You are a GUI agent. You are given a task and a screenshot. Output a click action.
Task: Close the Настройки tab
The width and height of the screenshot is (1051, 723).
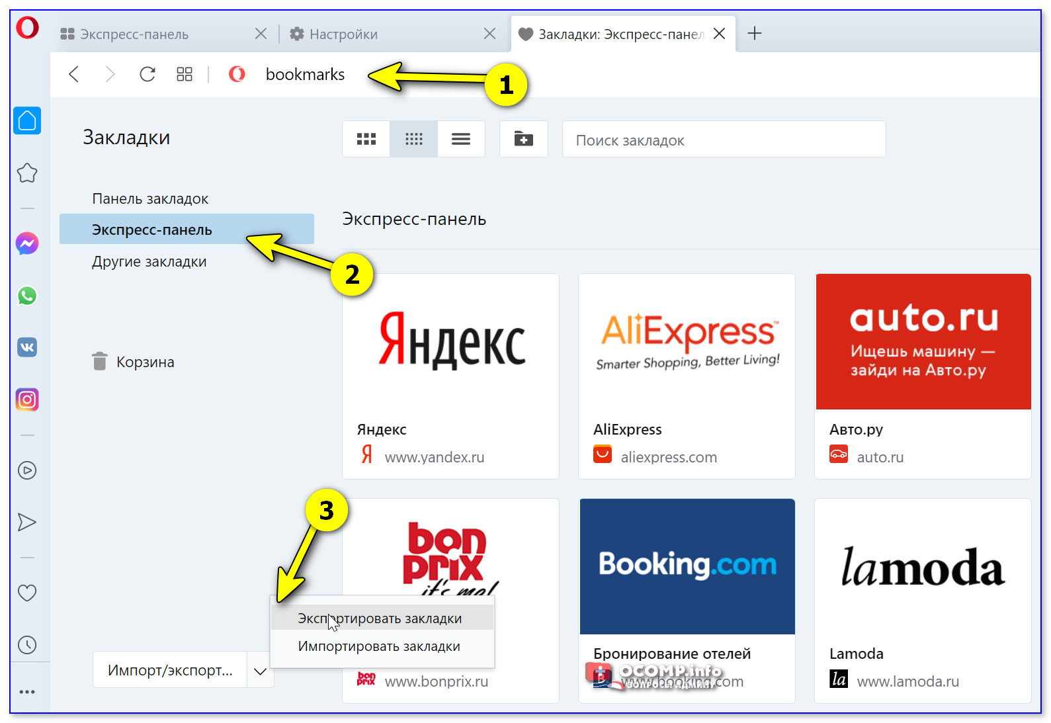tap(490, 33)
